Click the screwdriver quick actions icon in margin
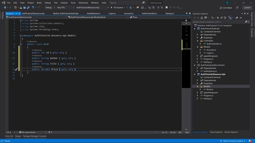 [x=16, y=69]
